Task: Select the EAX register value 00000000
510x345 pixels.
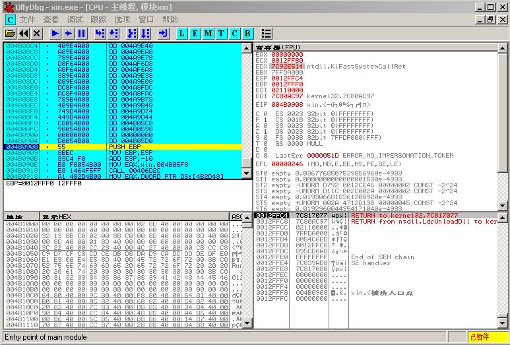Action: click(x=287, y=55)
